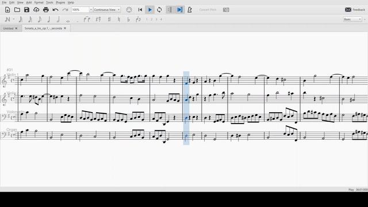
Task: Open the View menu
Action: coord(20,2)
